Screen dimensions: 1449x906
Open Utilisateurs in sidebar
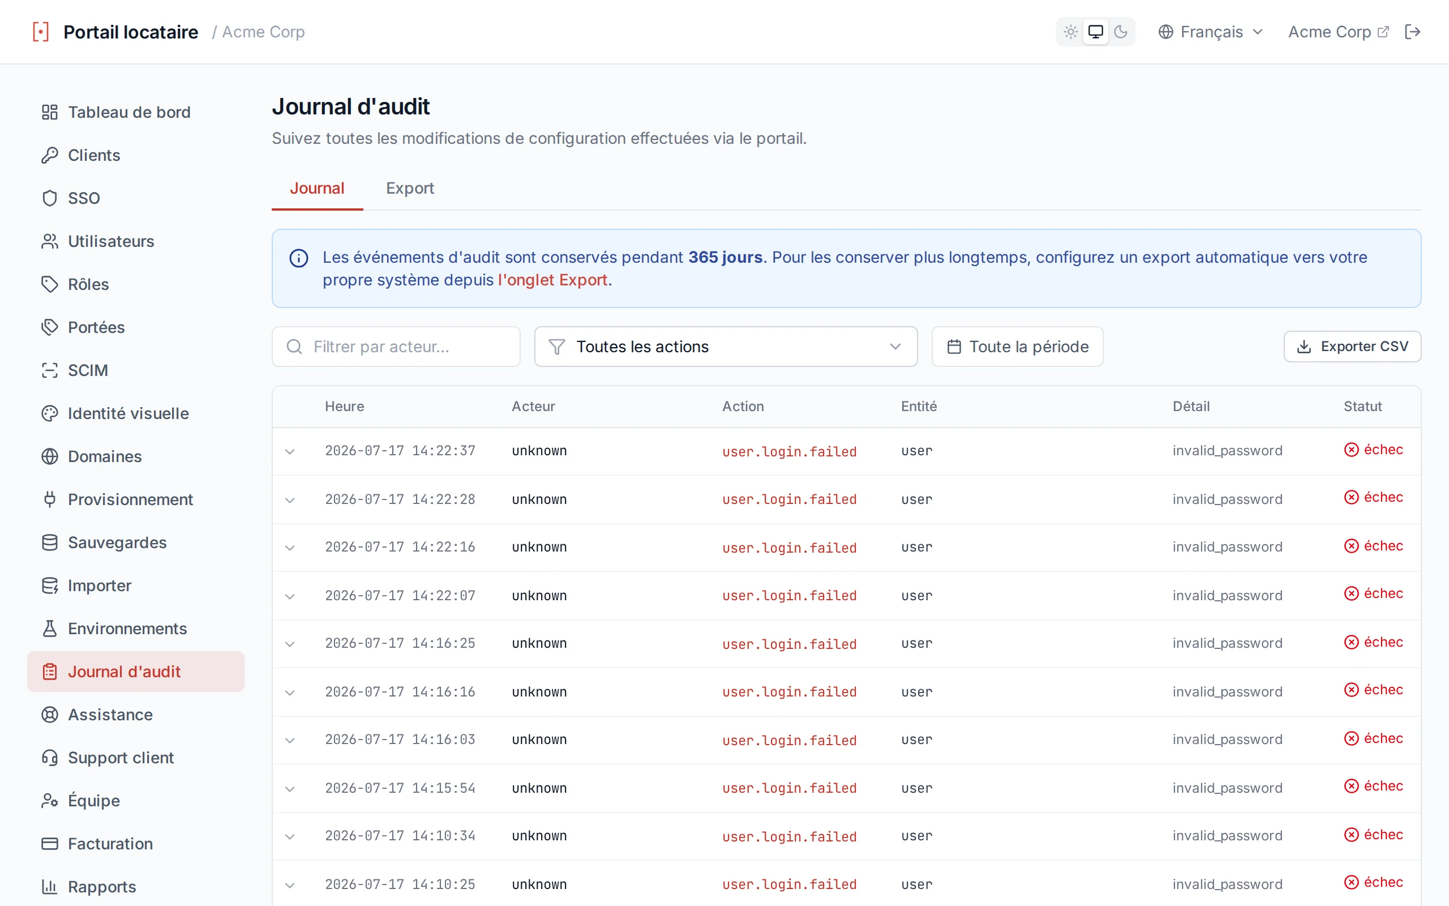coord(136,241)
